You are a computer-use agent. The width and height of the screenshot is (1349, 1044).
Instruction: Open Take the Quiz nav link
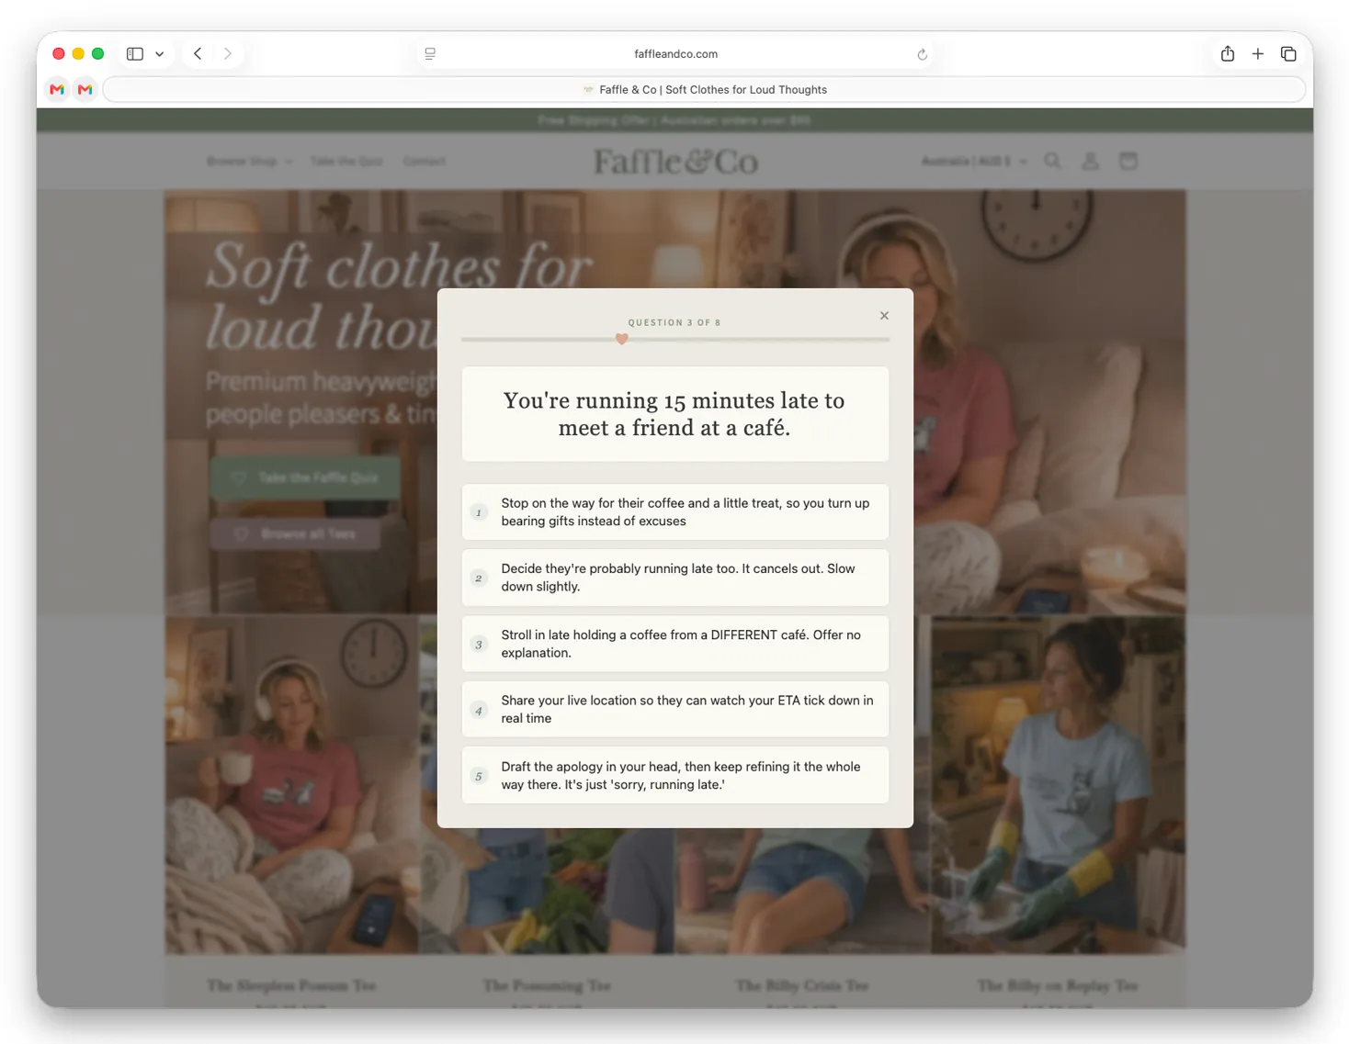(346, 162)
